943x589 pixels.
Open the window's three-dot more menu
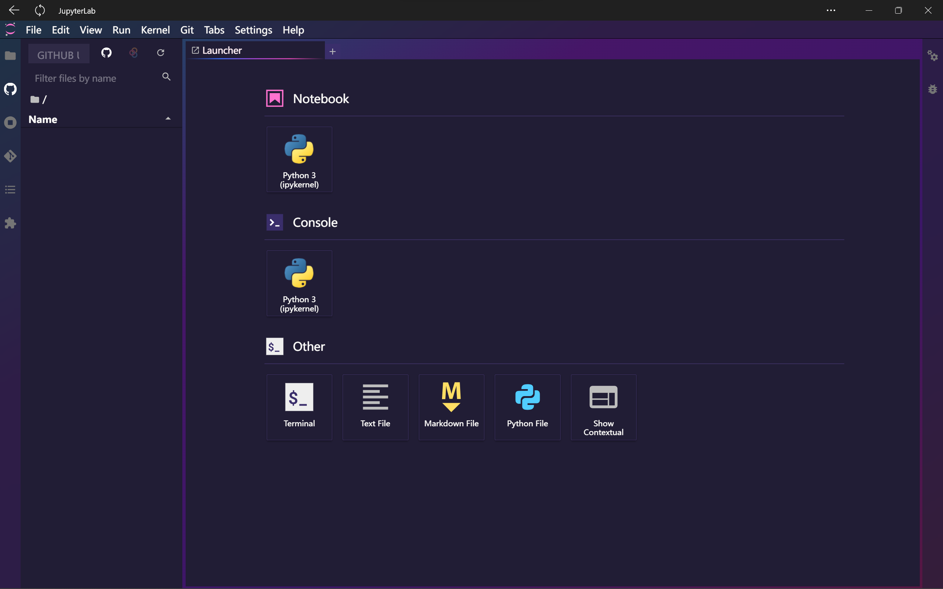[x=831, y=11]
